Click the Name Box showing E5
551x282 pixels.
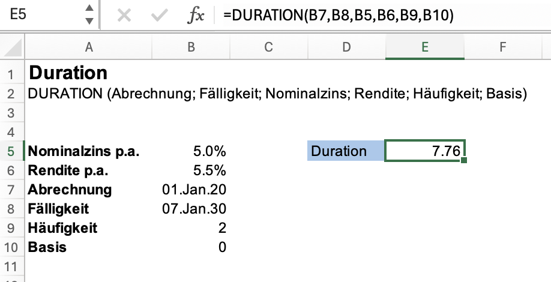42,15
